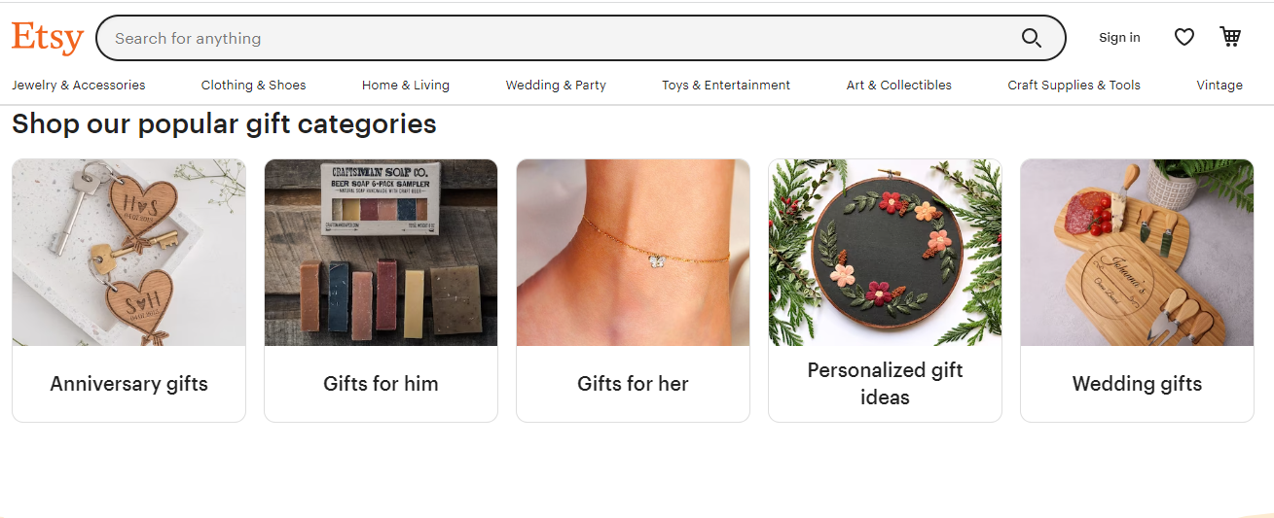Image resolution: width=1274 pixels, height=518 pixels.
Task: Open Wedding & Party menu
Action: pyautogui.click(x=556, y=86)
